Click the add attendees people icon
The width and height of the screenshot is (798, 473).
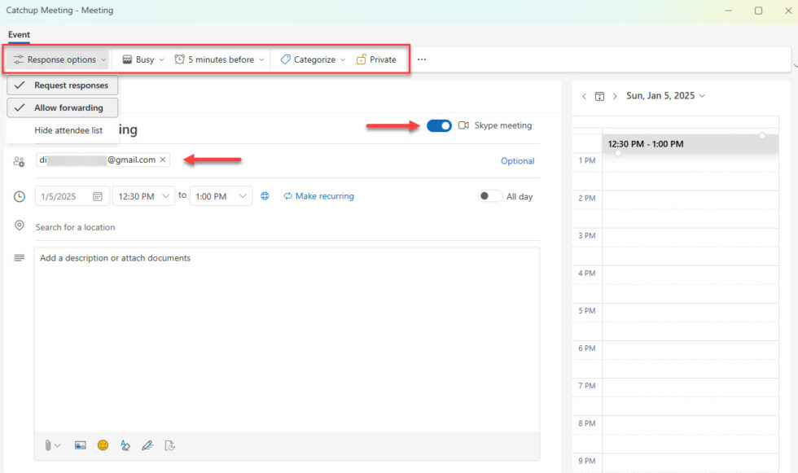(19, 162)
